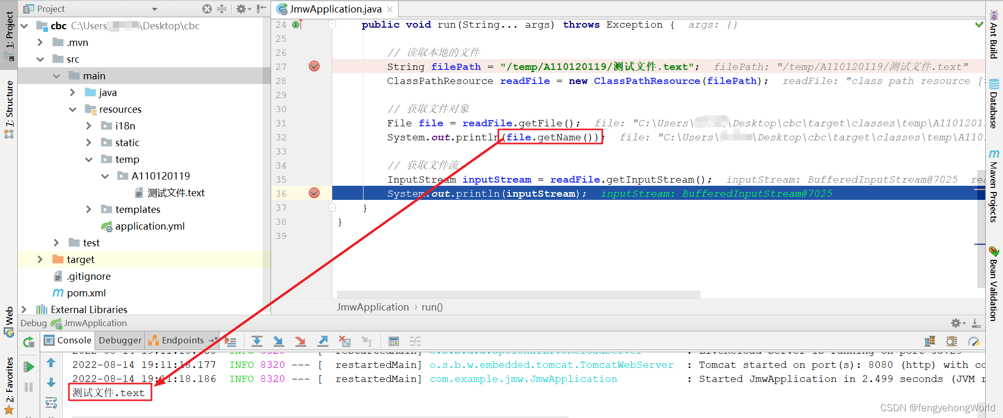Click the thread dump icon in debug toolbar
The width and height of the screenshot is (1003, 418).
coord(930,341)
